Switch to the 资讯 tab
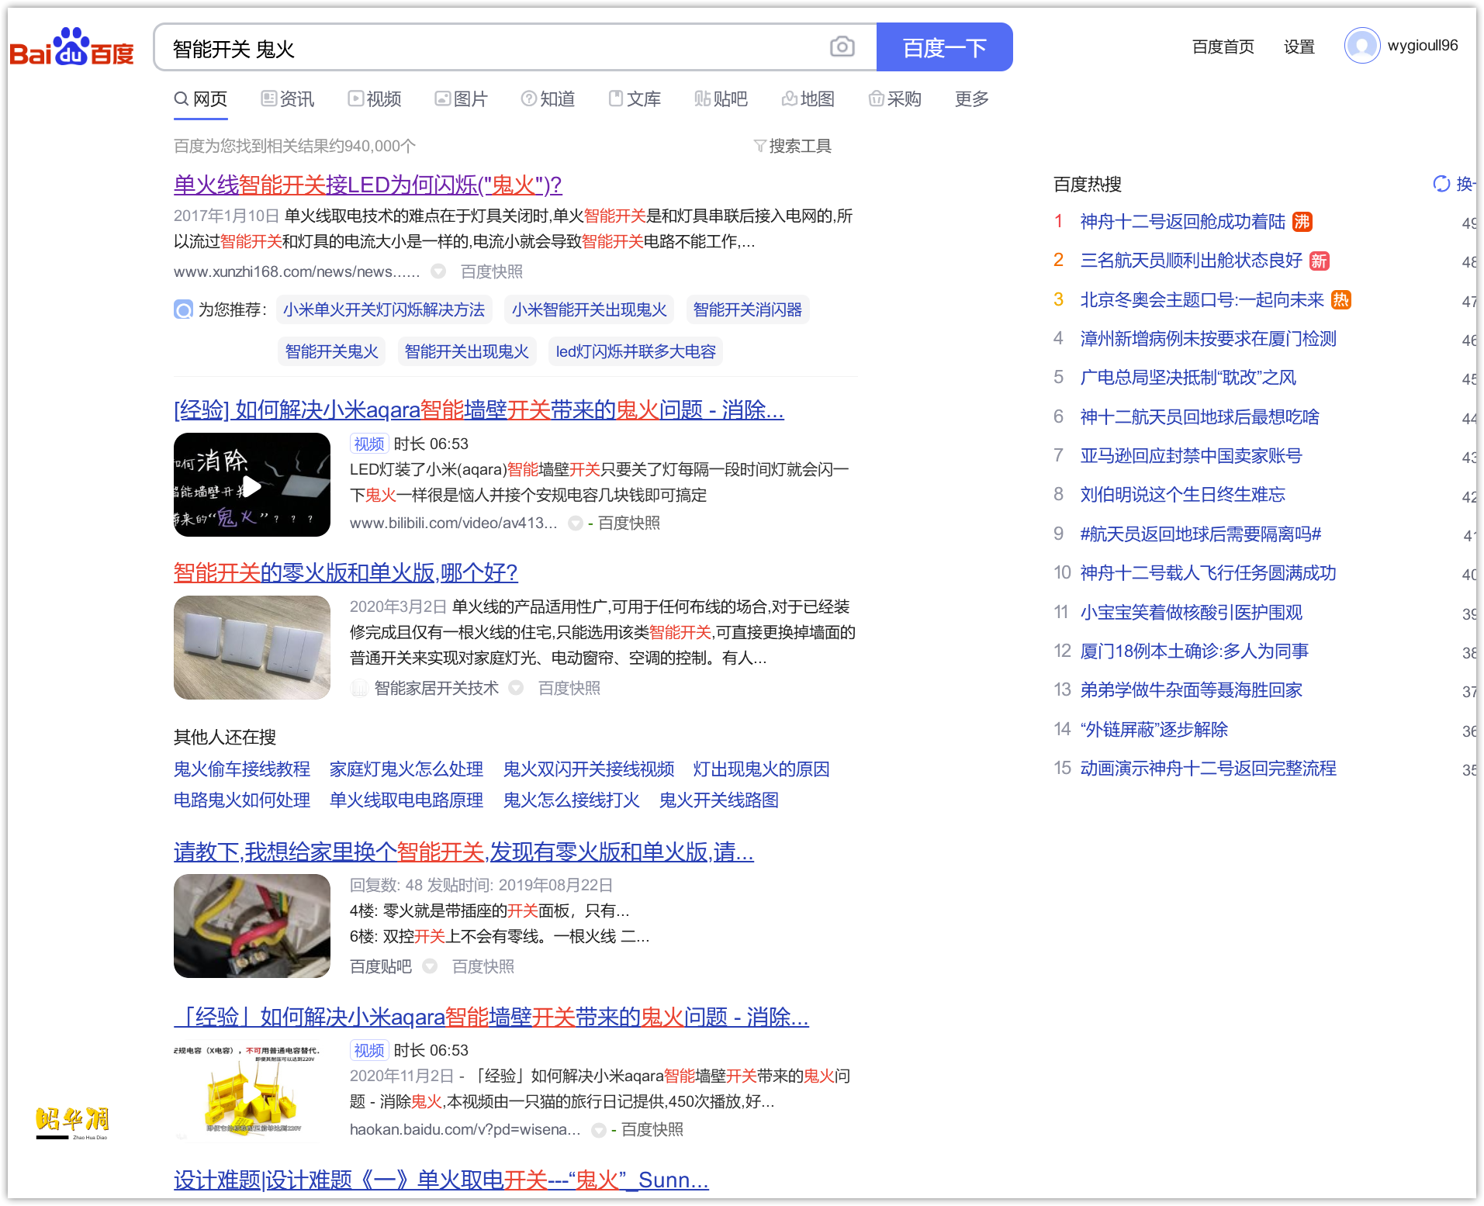Viewport: 1484px width, 1206px height. coord(288,99)
